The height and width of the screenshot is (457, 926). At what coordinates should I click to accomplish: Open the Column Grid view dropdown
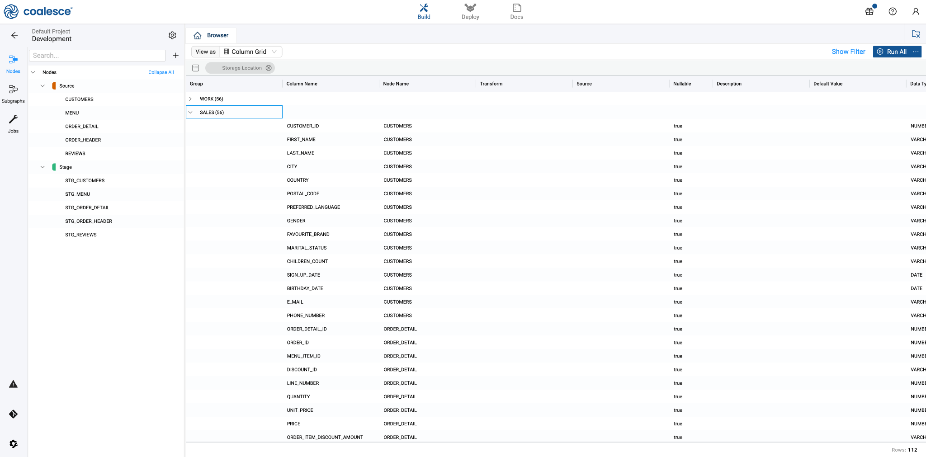(250, 52)
